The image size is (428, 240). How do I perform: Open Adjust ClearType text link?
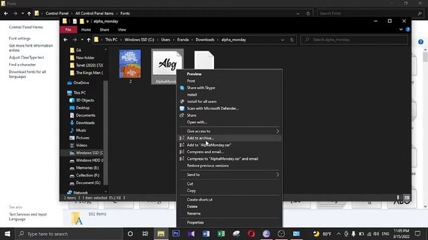[26, 57]
